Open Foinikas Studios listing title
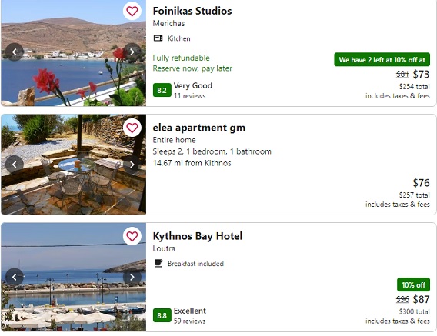 click(x=192, y=11)
